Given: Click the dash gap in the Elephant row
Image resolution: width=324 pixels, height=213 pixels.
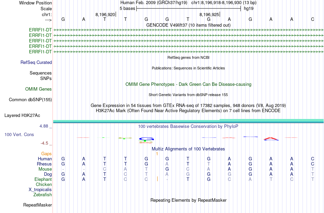Looking at the screenshot, I should (x=167, y=179).
